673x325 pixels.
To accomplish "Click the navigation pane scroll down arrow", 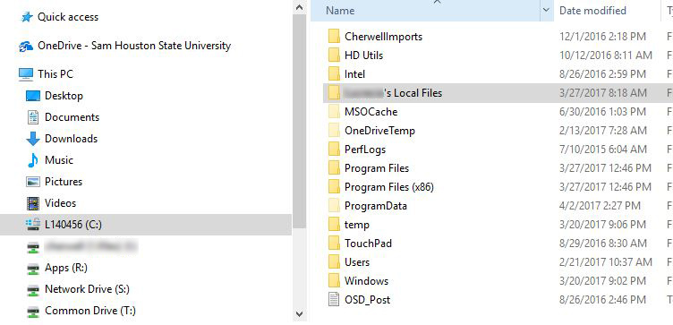I will 300,314.
